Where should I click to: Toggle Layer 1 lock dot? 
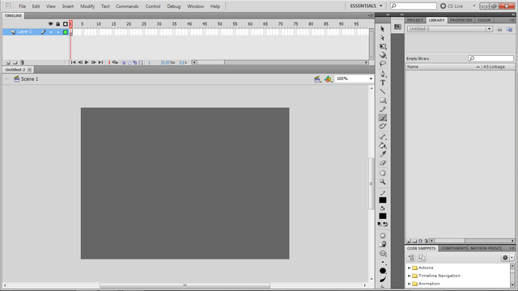coord(58,32)
